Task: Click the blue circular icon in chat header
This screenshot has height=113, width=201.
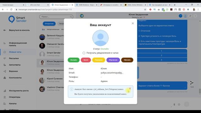Action: (181, 16)
